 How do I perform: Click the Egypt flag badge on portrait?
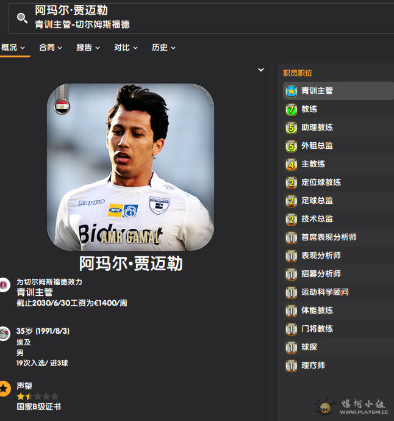click(62, 107)
